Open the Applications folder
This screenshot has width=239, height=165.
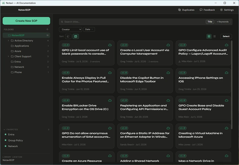(x=26, y=46)
